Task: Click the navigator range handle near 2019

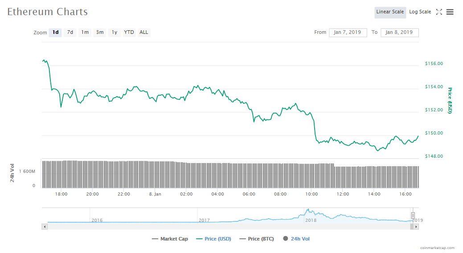Action: point(413,216)
